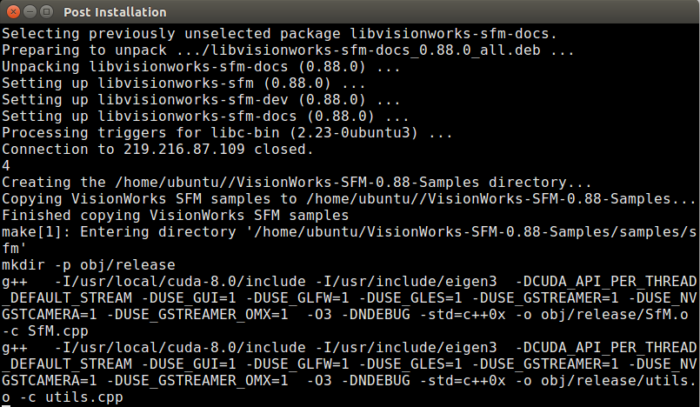Minimize the Post Installation terminal window
The image size is (700, 407).
(x=30, y=11)
